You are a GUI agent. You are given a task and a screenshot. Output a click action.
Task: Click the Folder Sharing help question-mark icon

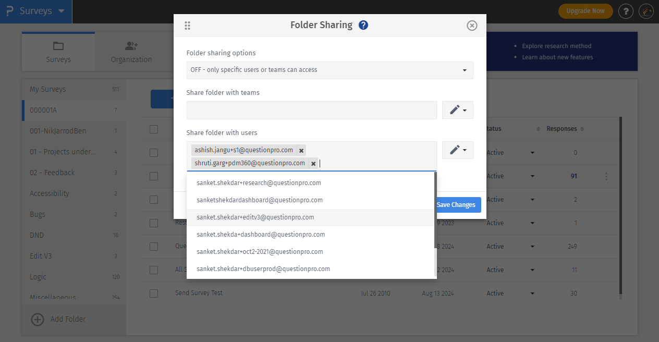[363, 25]
